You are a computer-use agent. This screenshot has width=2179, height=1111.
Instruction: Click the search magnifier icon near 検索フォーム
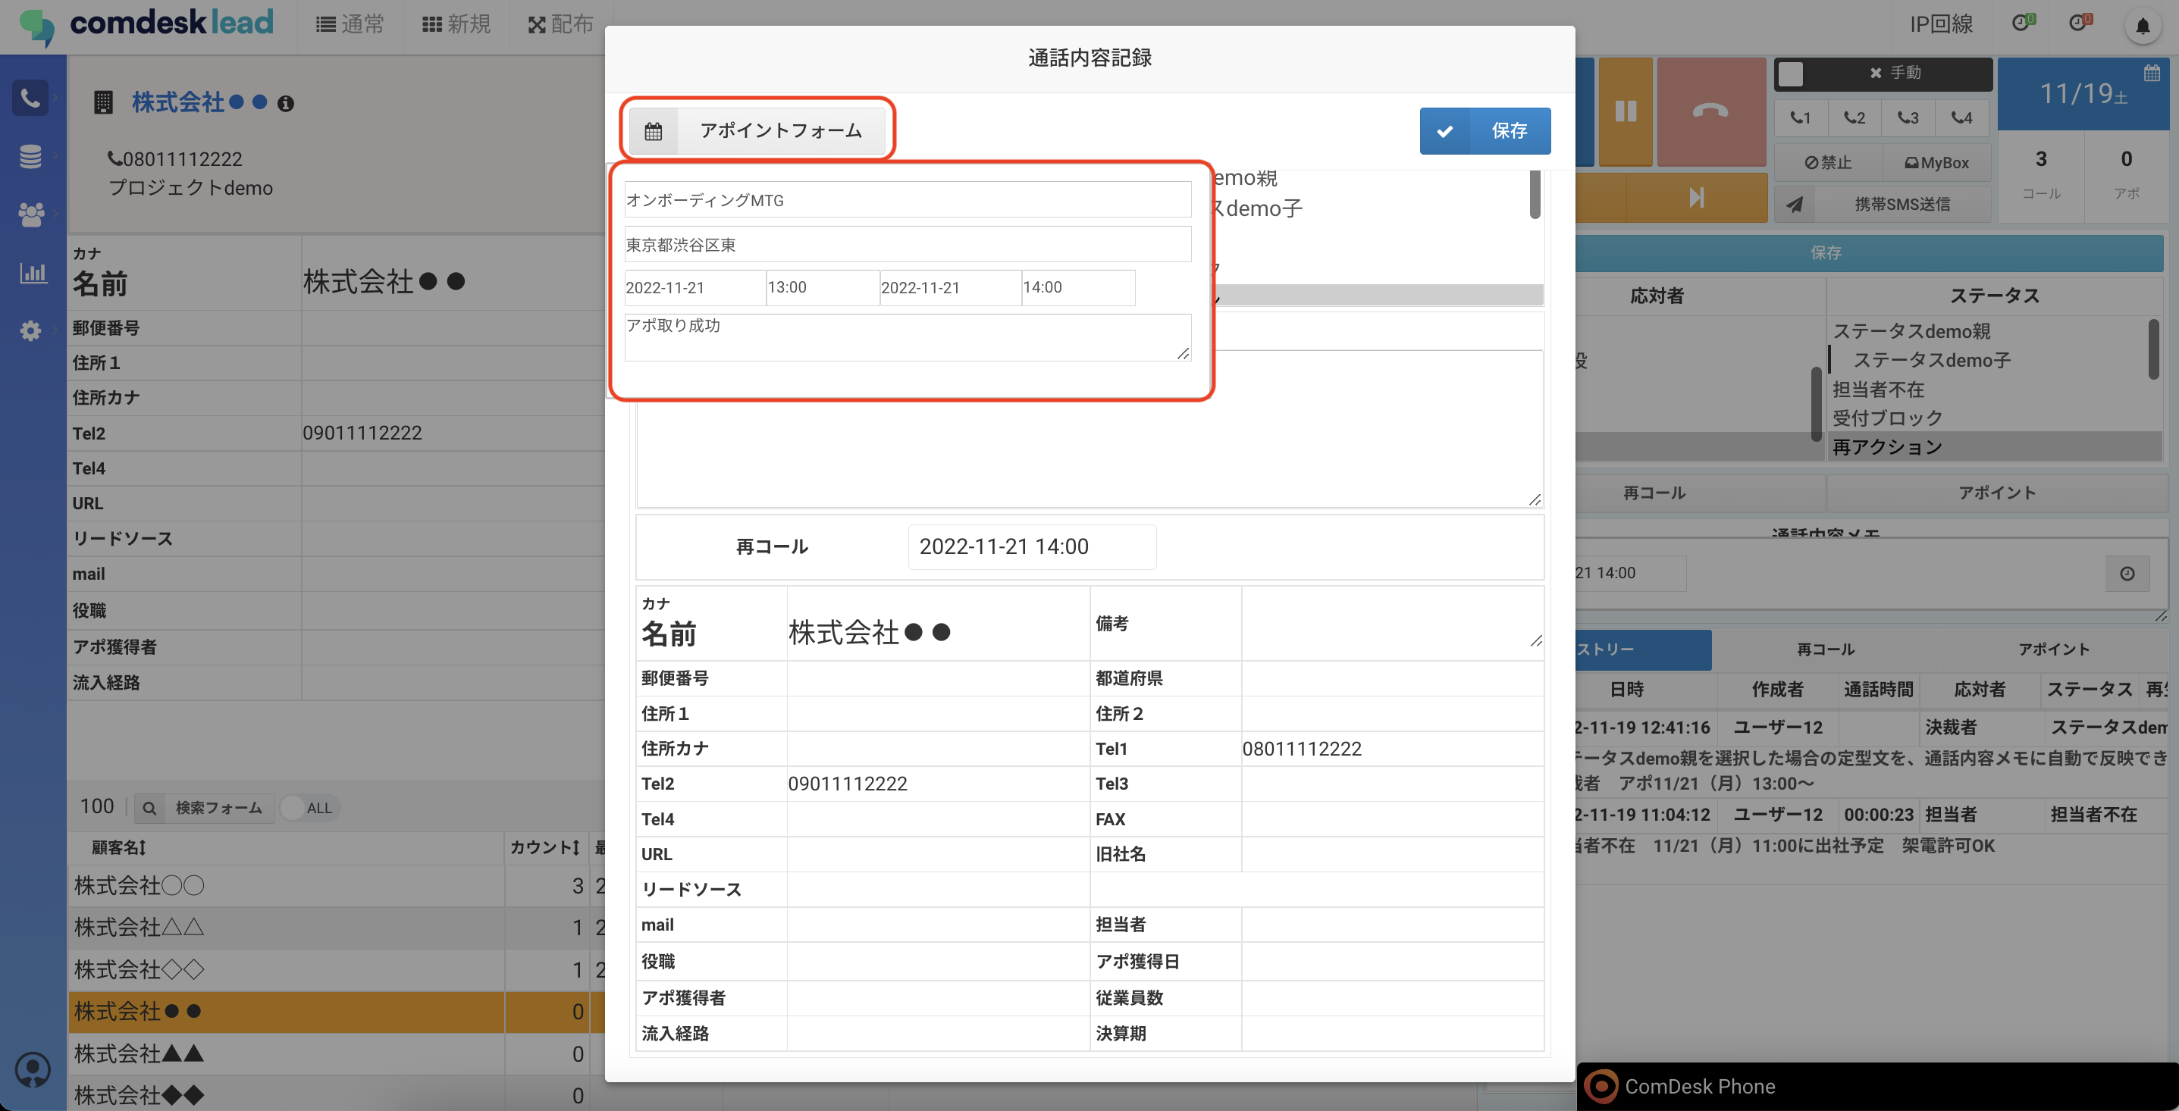149,809
